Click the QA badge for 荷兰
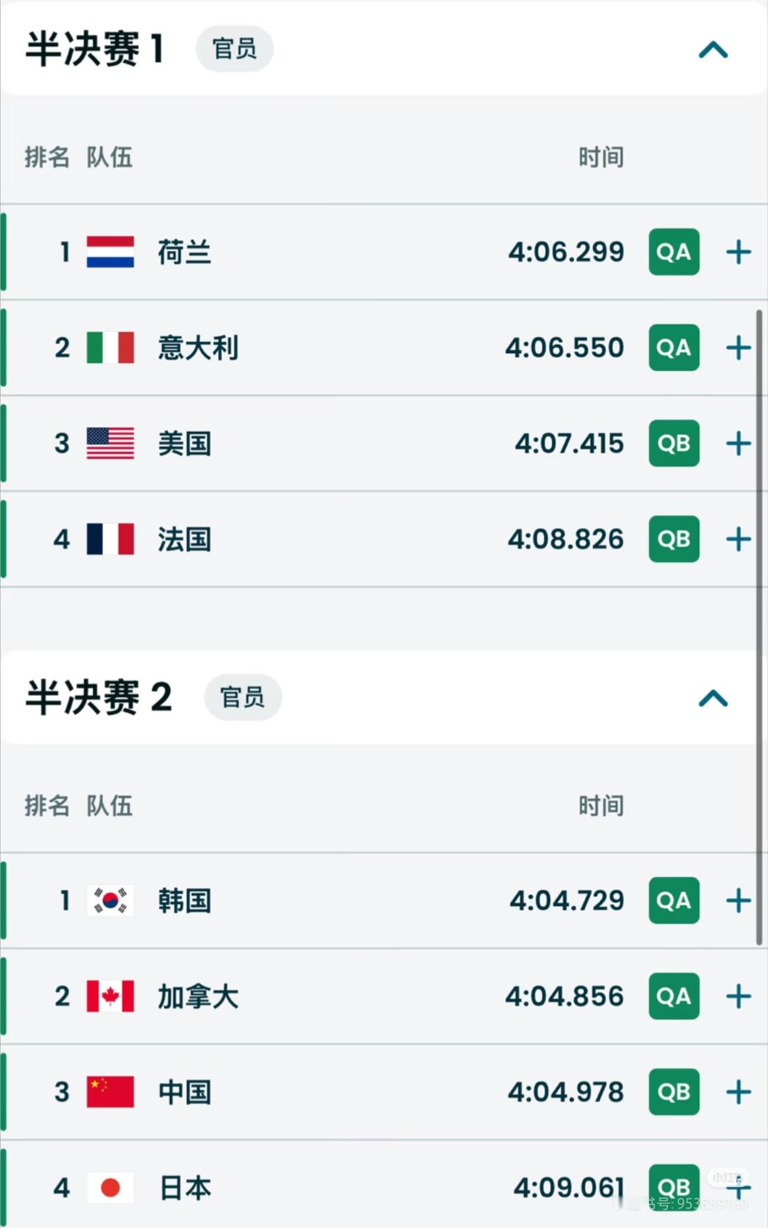 click(674, 252)
